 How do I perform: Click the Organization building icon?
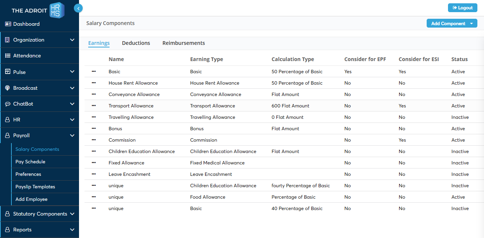[x=7, y=40]
